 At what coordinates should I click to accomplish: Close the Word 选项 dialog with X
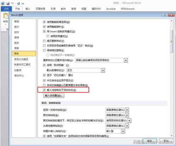(x=171, y=15)
